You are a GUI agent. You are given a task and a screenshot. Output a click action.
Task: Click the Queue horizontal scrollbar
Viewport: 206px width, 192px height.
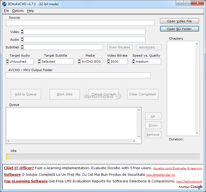72,141
